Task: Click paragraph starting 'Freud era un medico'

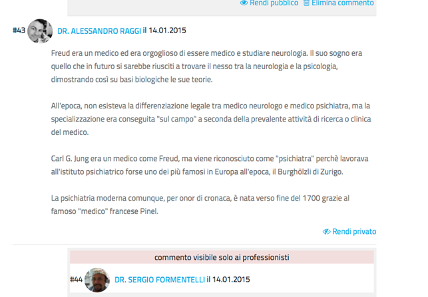Action: [206, 66]
